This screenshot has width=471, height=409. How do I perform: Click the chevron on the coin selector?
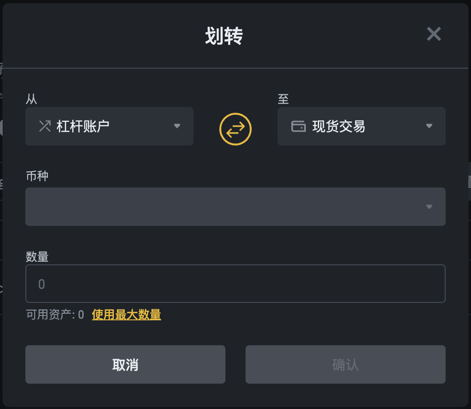tap(429, 206)
